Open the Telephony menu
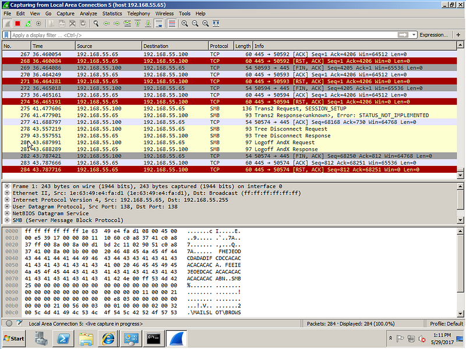 click(139, 13)
